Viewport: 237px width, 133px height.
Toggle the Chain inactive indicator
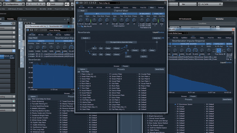(x=112, y=26)
